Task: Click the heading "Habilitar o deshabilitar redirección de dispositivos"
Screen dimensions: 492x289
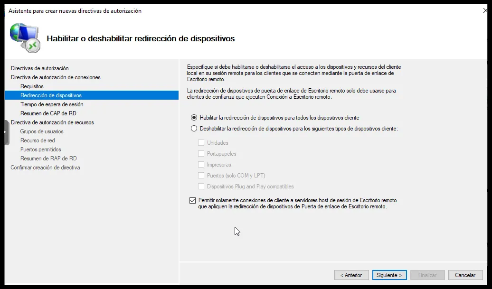Action: (141, 38)
